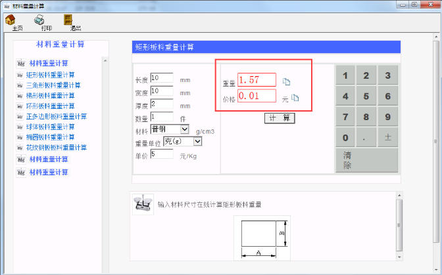Image resolution: width=442 pixels, height=275 pixels.
Task: Open the 三角形板料重量计算 link
Action: click(53, 85)
